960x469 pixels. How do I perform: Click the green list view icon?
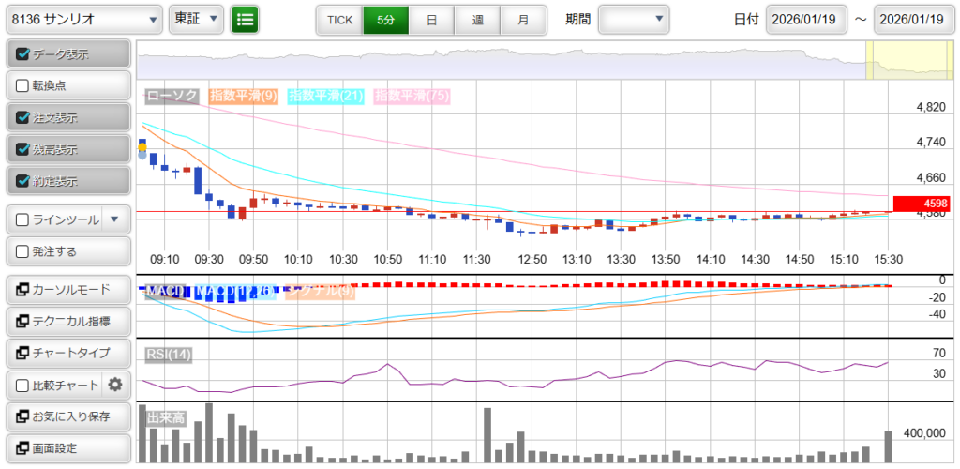[246, 19]
